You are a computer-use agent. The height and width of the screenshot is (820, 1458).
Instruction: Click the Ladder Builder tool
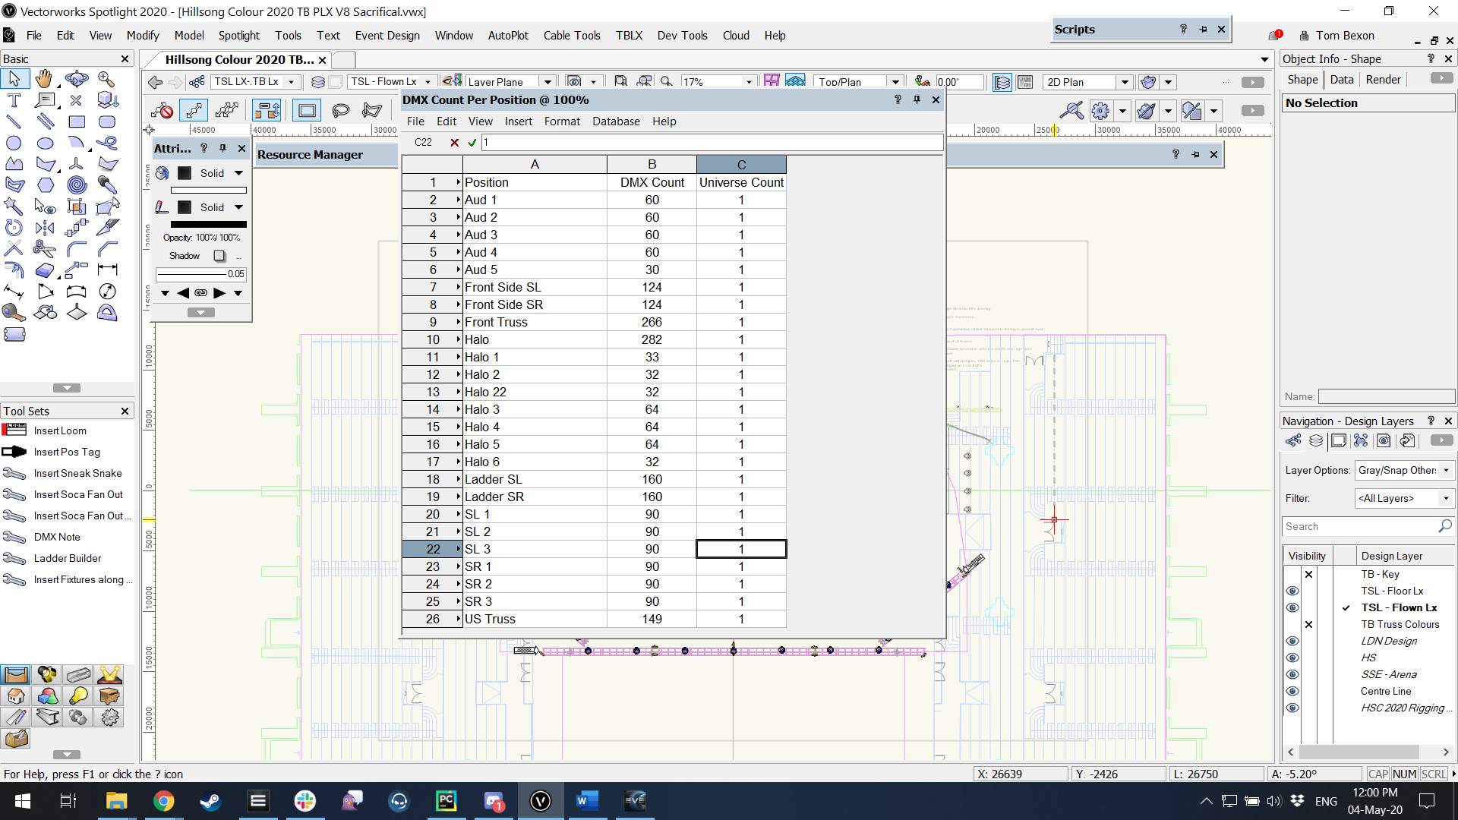[x=67, y=558]
